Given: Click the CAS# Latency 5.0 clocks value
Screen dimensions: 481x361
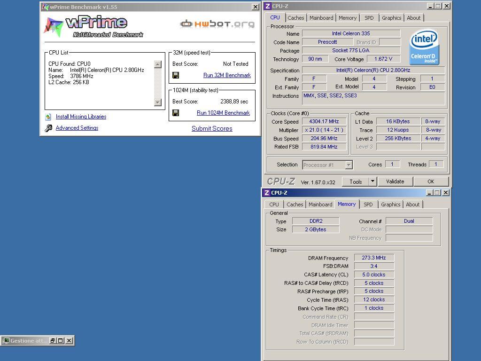Looking at the screenshot, I should coord(374,275).
